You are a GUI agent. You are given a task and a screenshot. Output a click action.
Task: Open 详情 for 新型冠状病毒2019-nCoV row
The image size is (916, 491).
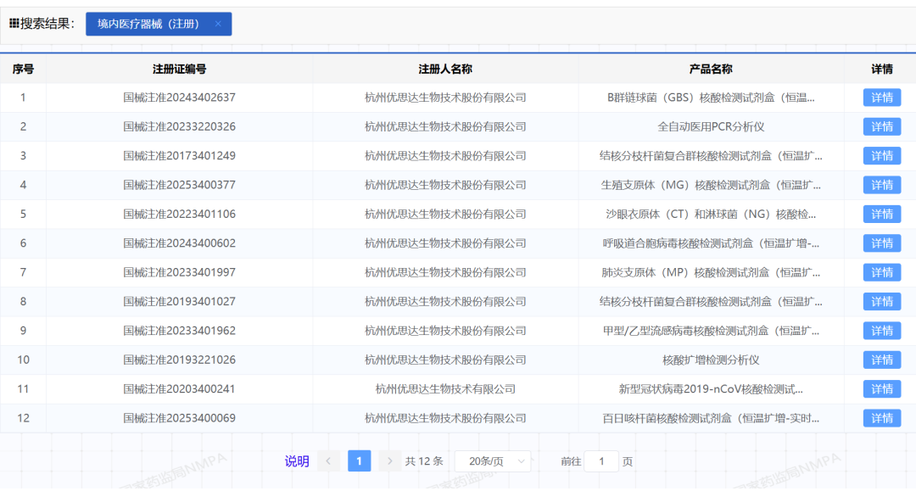(x=882, y=389)
